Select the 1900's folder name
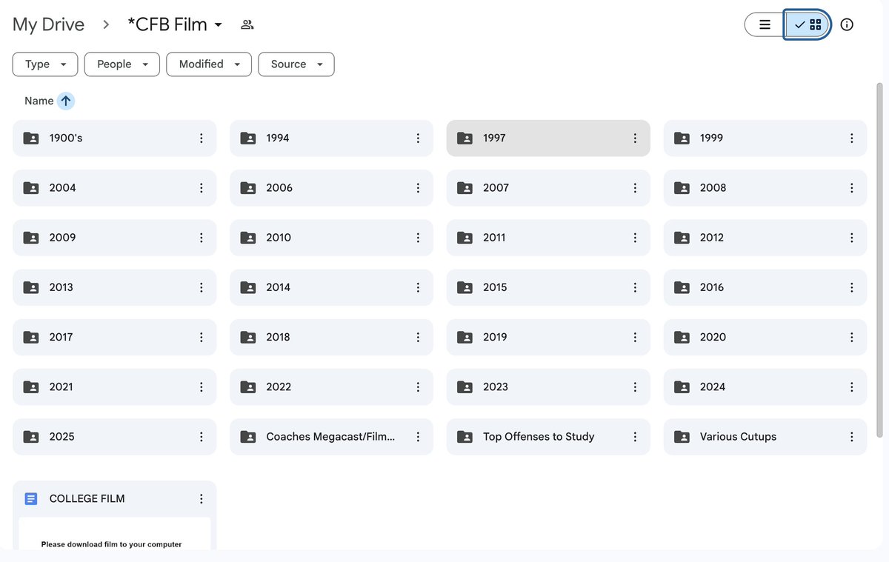Screen dimensions: 889x562 coord(66,138)
